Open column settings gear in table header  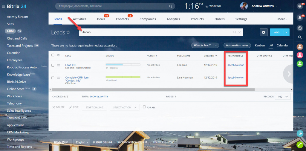click(58, 55)
